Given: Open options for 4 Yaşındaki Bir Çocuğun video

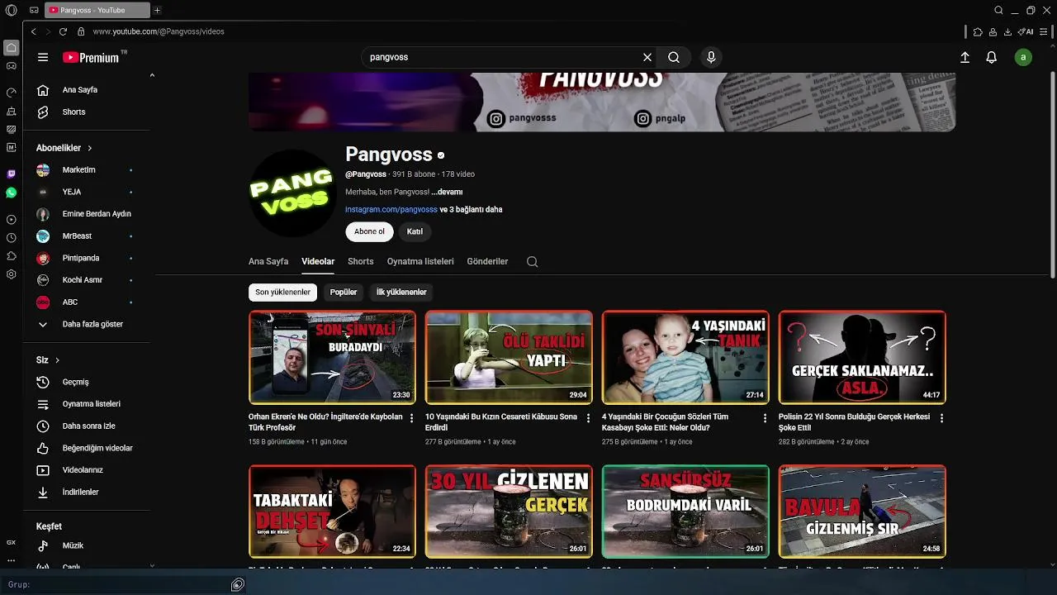Looking at the screenshot, I should pyautogui.click(x=765, y=418).
